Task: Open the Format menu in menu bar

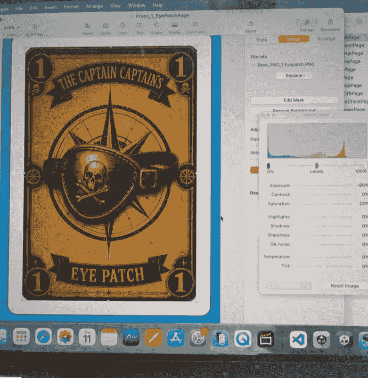Action: (71, 7)
